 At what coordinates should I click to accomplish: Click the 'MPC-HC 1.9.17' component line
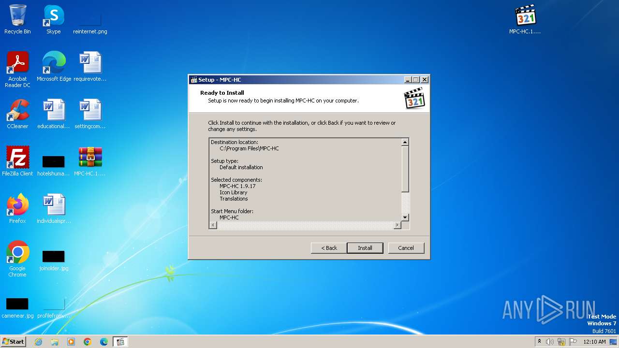[x=237, y=186]
